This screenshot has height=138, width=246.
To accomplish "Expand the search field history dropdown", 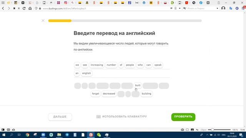I will coord(217,8).
